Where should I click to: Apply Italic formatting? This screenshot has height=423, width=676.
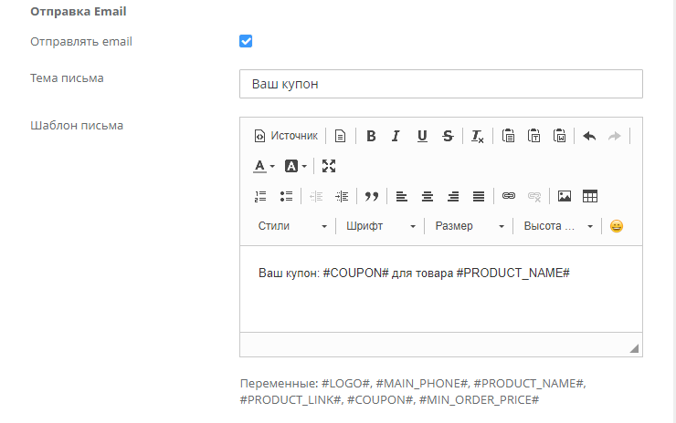point(396,136)
